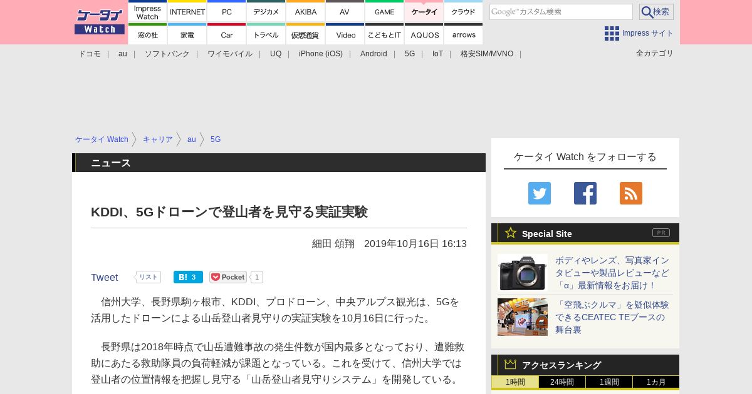Click 5G breadcrumb link
The height and width of the screenshot is (394, 752).
pos(216,139)
